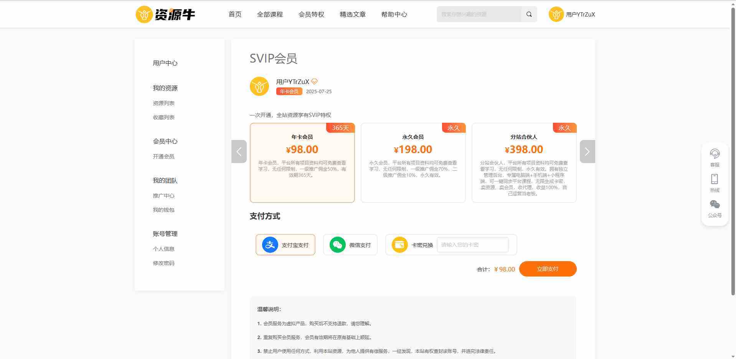Click 用户中心 sidebar heading
This screenshot has height=359, width=736.
pyautogui.click(x=165, y=63)
